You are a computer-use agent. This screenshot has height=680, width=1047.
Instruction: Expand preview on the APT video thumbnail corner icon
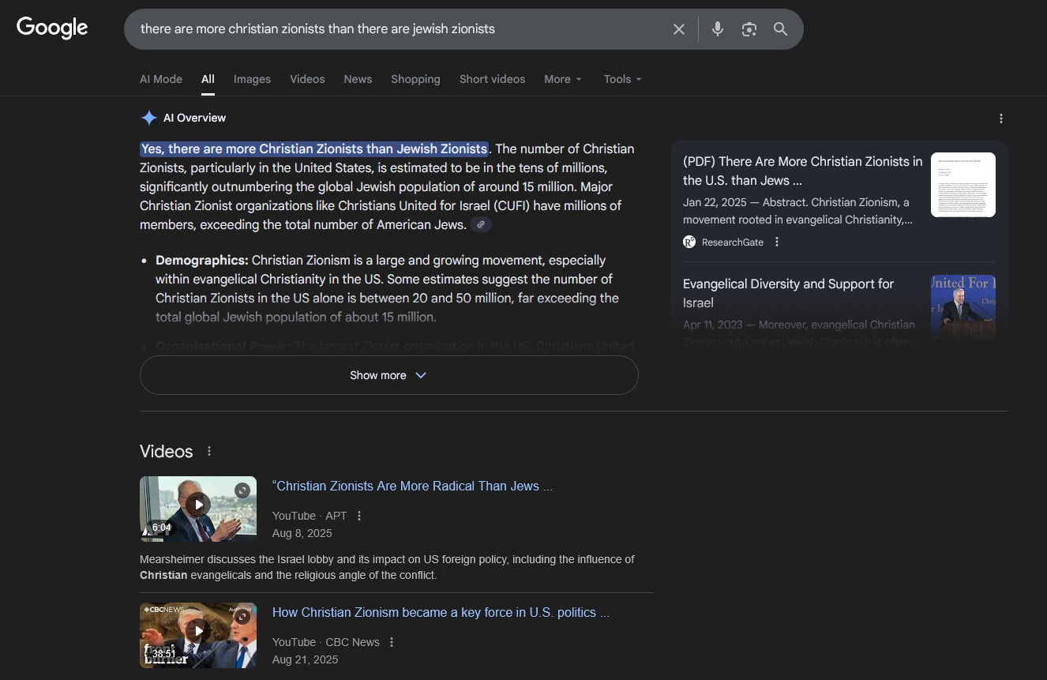(242, 490)
